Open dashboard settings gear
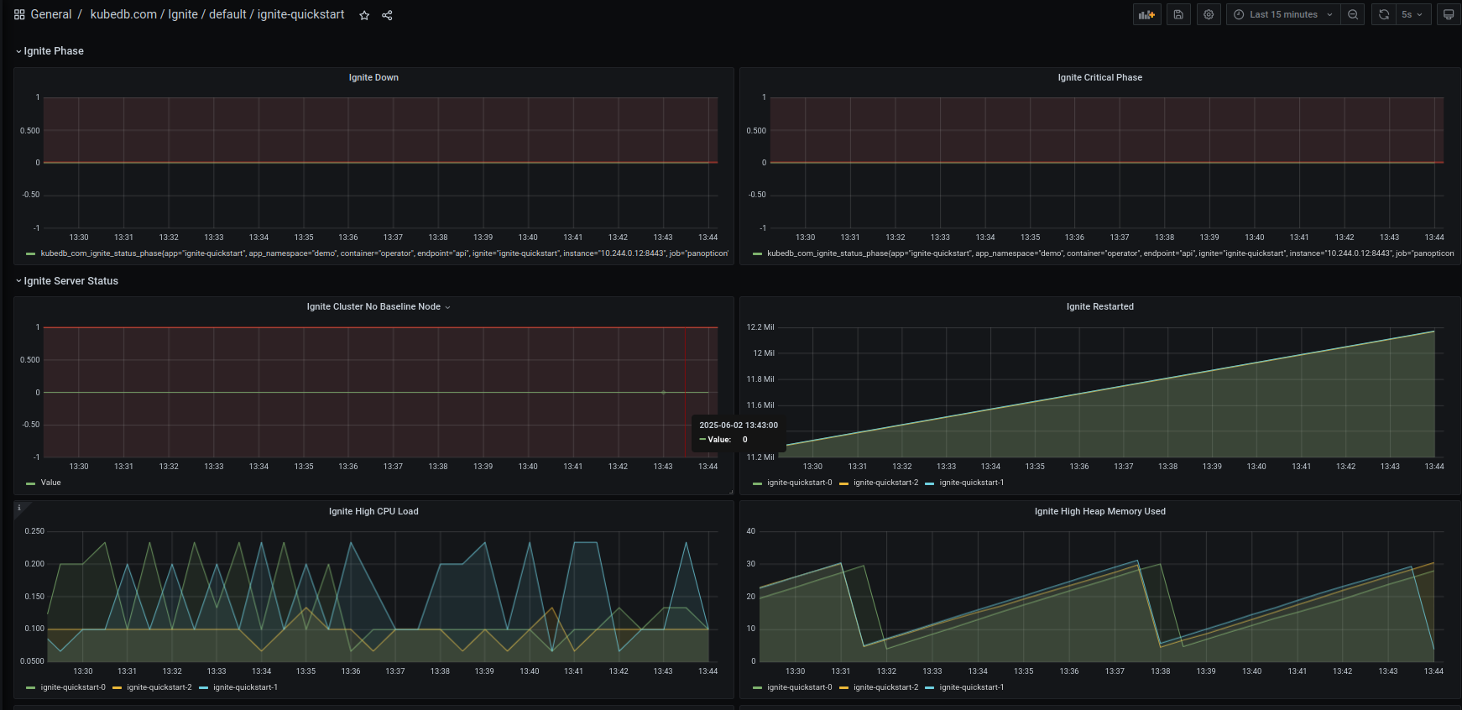 pos(1209,14)
